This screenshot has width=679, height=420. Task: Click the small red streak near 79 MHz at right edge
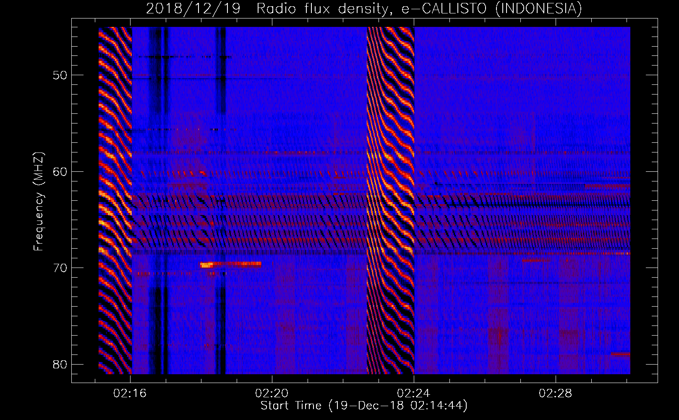point(621,354)
